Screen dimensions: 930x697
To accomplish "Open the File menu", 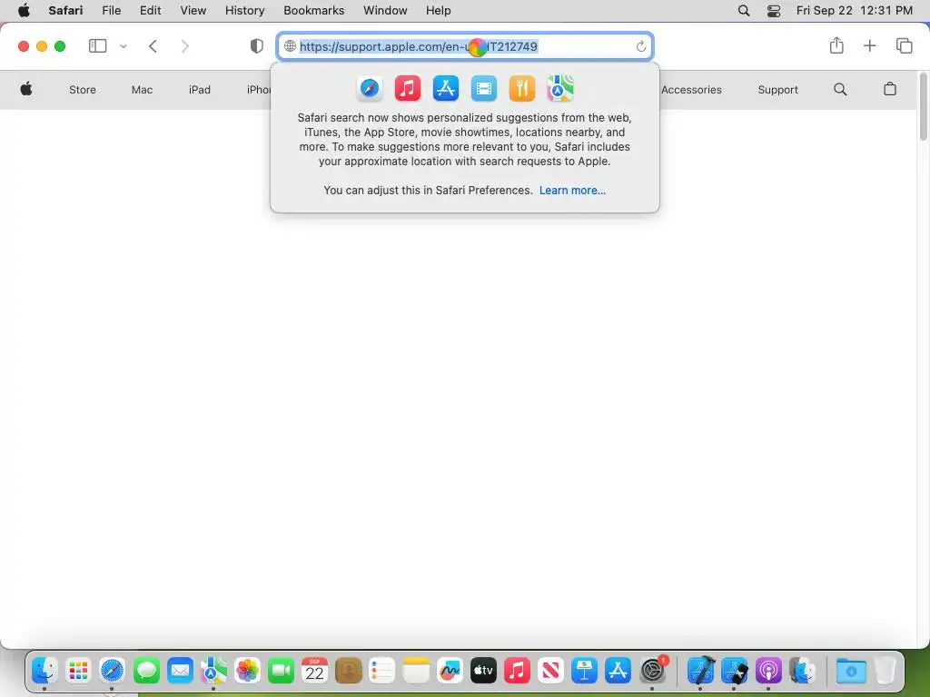I will [111, 10].
